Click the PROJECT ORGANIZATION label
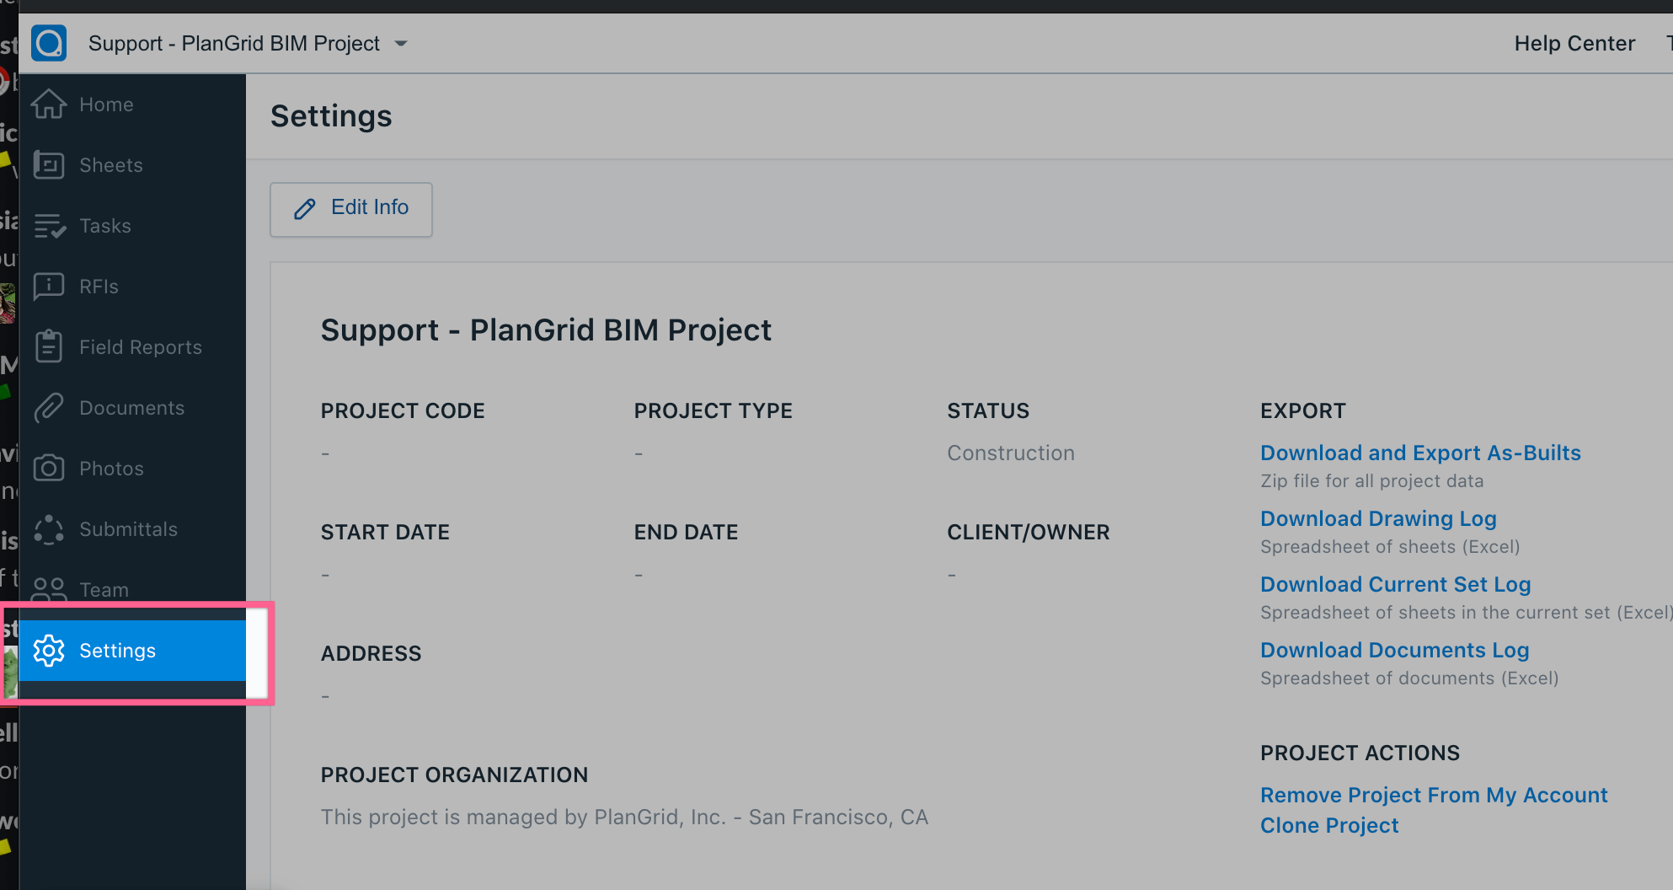This screenshot has height=890, width=1673. point(454,775)
